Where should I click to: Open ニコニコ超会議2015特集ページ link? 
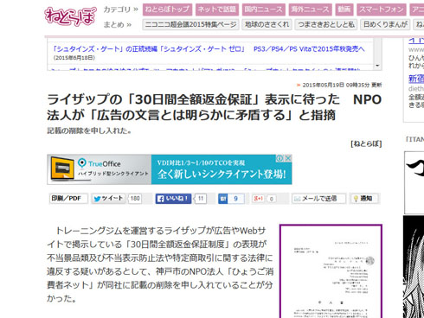click(190, 24)
